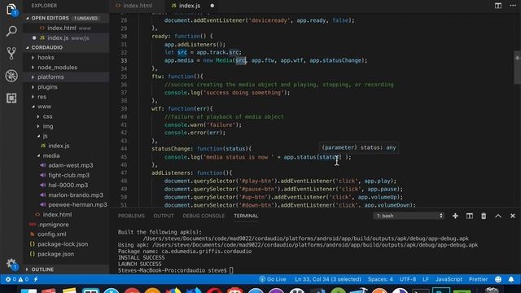Open index.html under Open Editors
521x293 pixels.
pyautogui.click(x=67, y=28)
